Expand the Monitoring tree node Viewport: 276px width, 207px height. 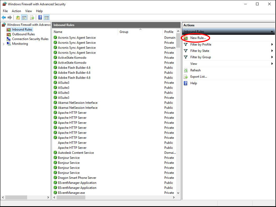point(3,44)
